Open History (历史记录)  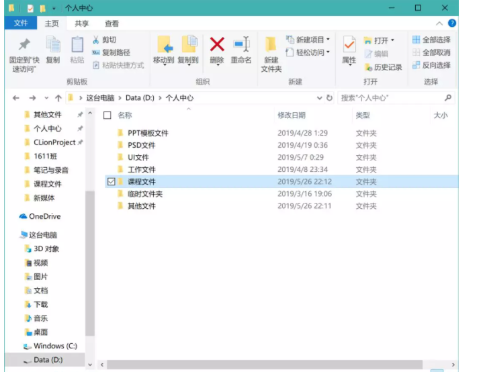point(384,67)
